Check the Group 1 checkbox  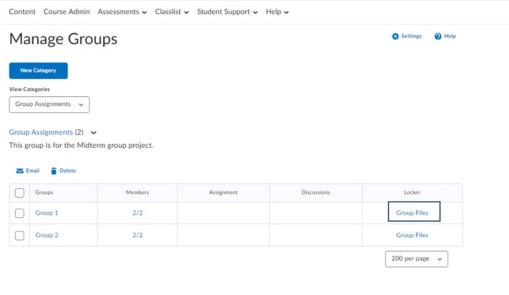19,213
